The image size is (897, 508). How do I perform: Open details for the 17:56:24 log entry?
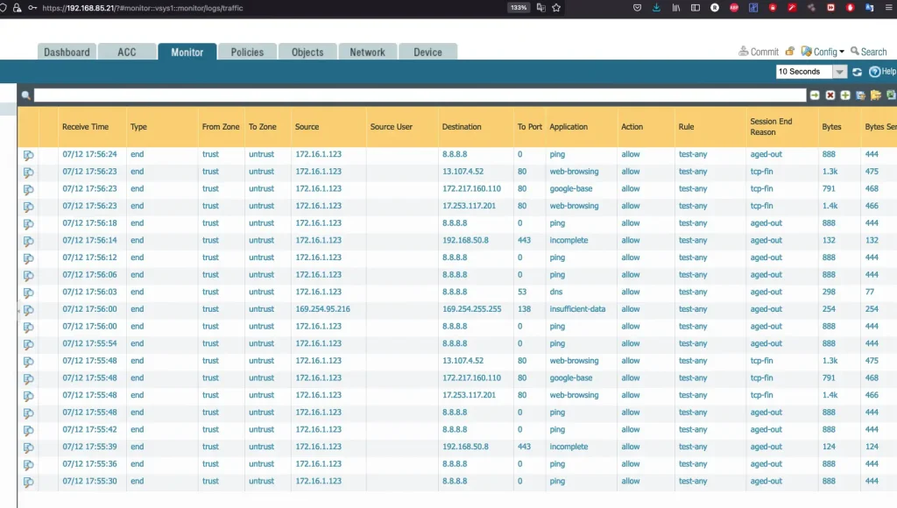pyautogui.click(x=28, y=155)
